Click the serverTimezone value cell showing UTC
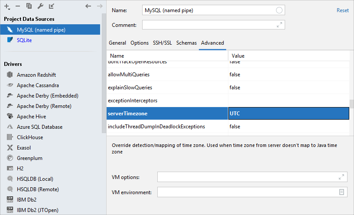This screenshot has height=215, width=354. point(288,114)
